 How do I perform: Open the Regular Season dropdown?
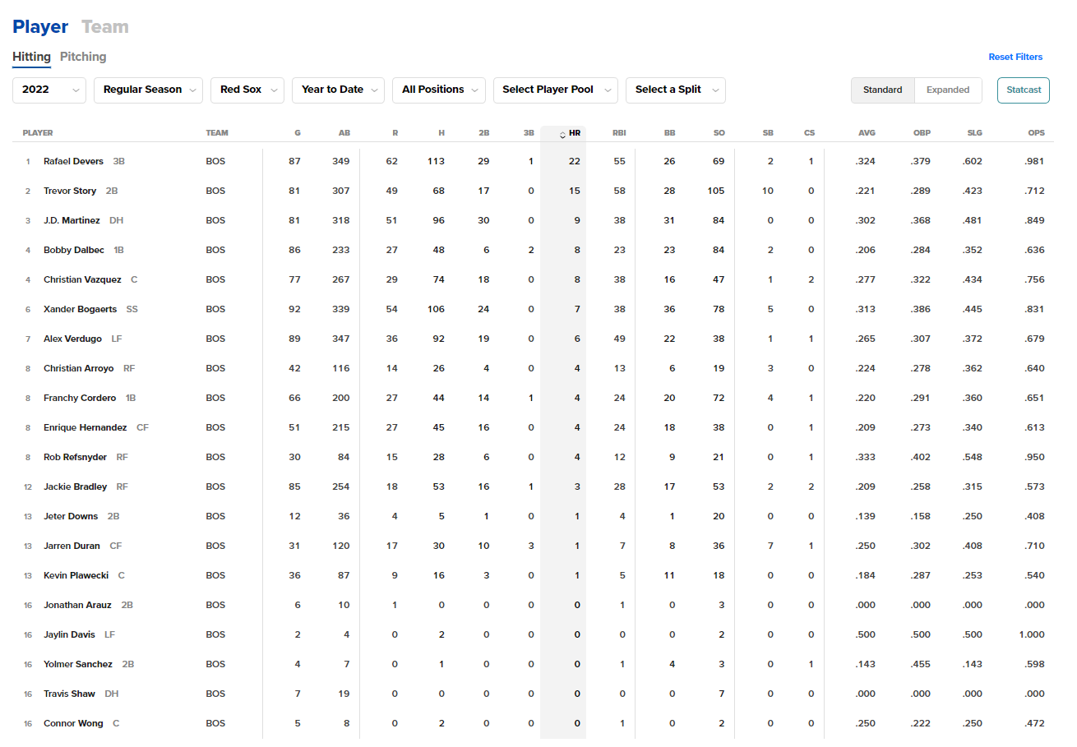coord(149,90)
